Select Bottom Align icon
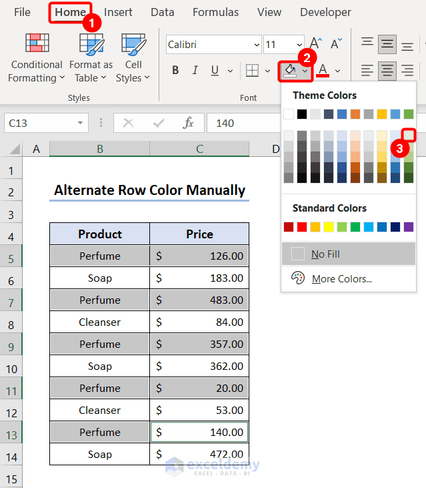 (x=407, y=46)
